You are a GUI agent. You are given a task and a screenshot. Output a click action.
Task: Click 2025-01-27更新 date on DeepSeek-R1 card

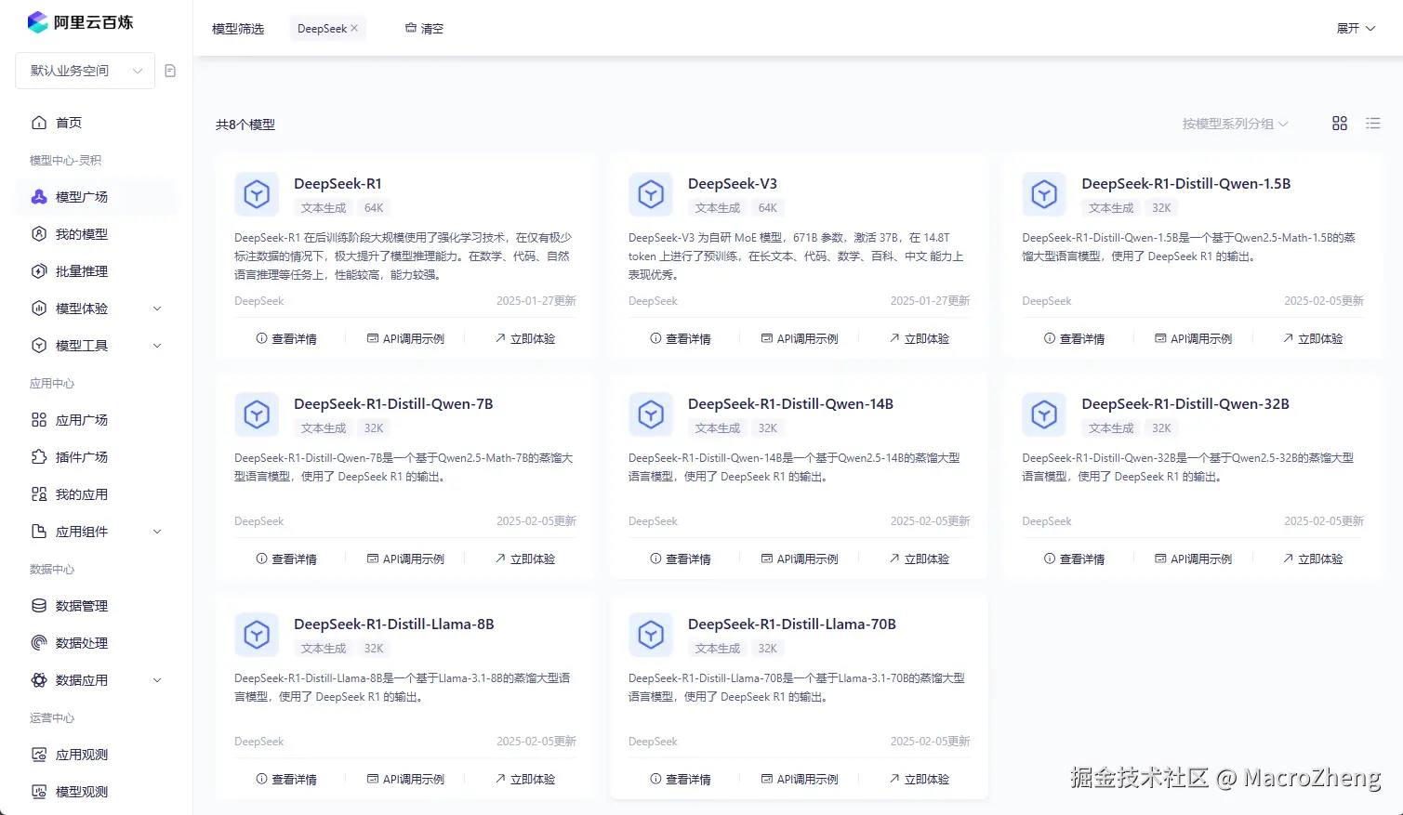click(x=536, y=301)
